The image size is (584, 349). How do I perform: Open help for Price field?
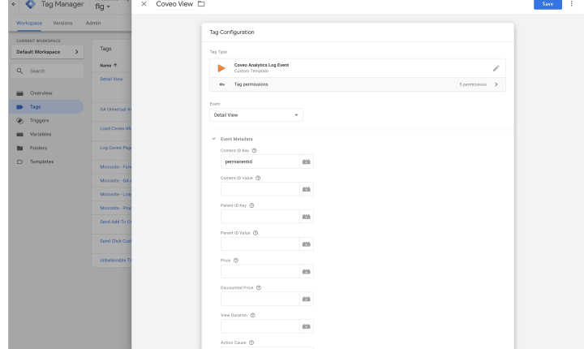[x=236, y=261]
